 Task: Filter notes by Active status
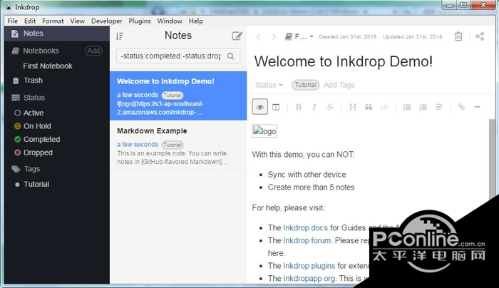click(x=34, y=113)
